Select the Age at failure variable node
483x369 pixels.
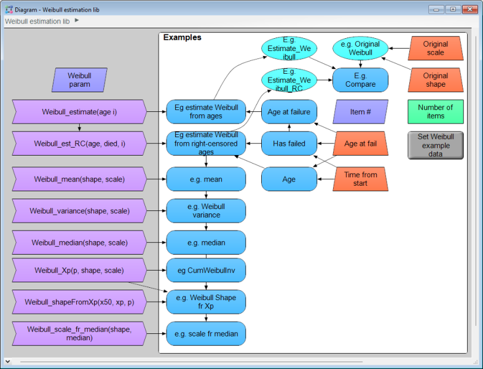click(289, 111)
